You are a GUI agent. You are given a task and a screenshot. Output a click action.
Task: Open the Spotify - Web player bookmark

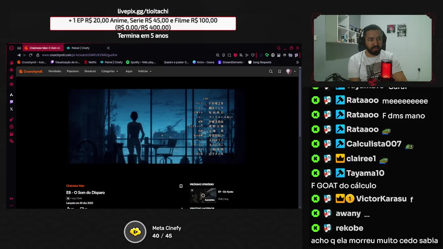[x=141, y=62]
